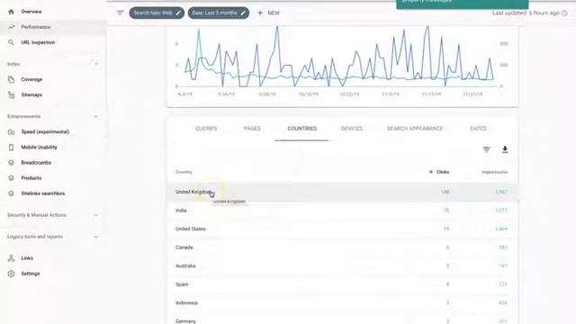Open the URL inspection link
576x324 pixels.
click(38, 42)
